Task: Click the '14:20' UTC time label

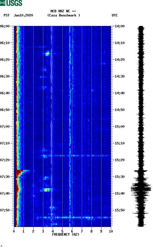Action: (119, 60)
